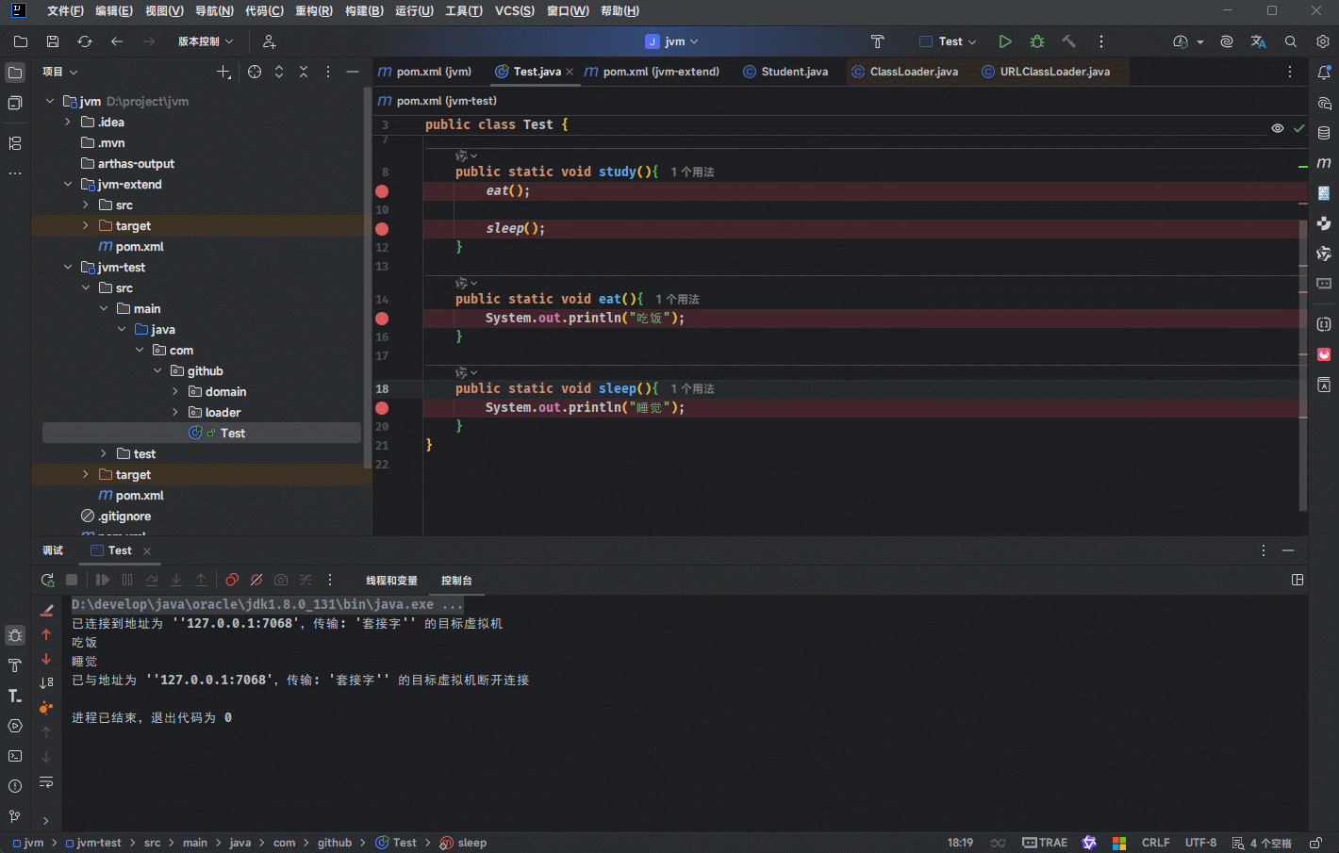The image size is (1339, 853).
Task: Remove breakpoint on the sleep() call line
Action: point(382,229)
